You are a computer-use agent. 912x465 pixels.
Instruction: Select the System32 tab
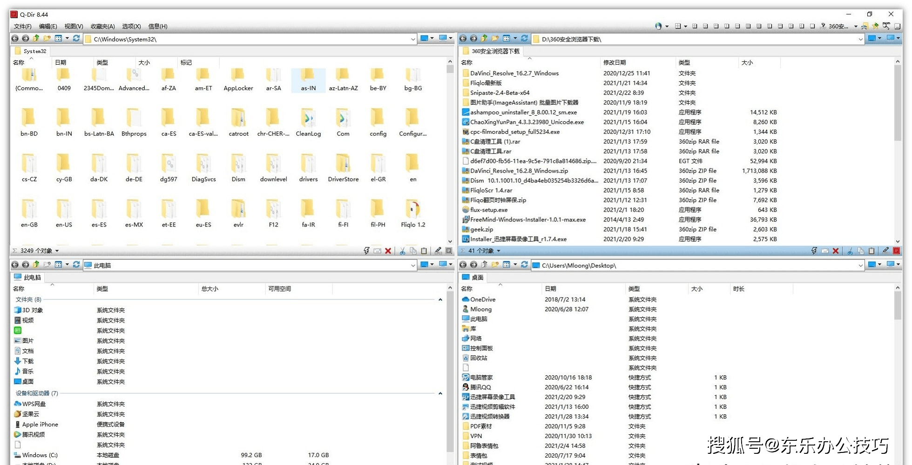pos(31,51)
